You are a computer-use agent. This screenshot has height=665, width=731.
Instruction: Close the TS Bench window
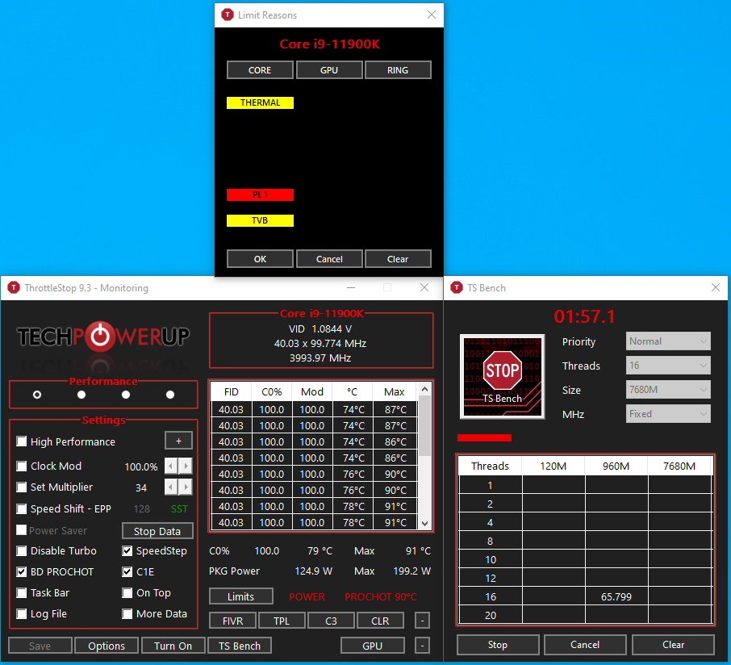pos(716,288)
